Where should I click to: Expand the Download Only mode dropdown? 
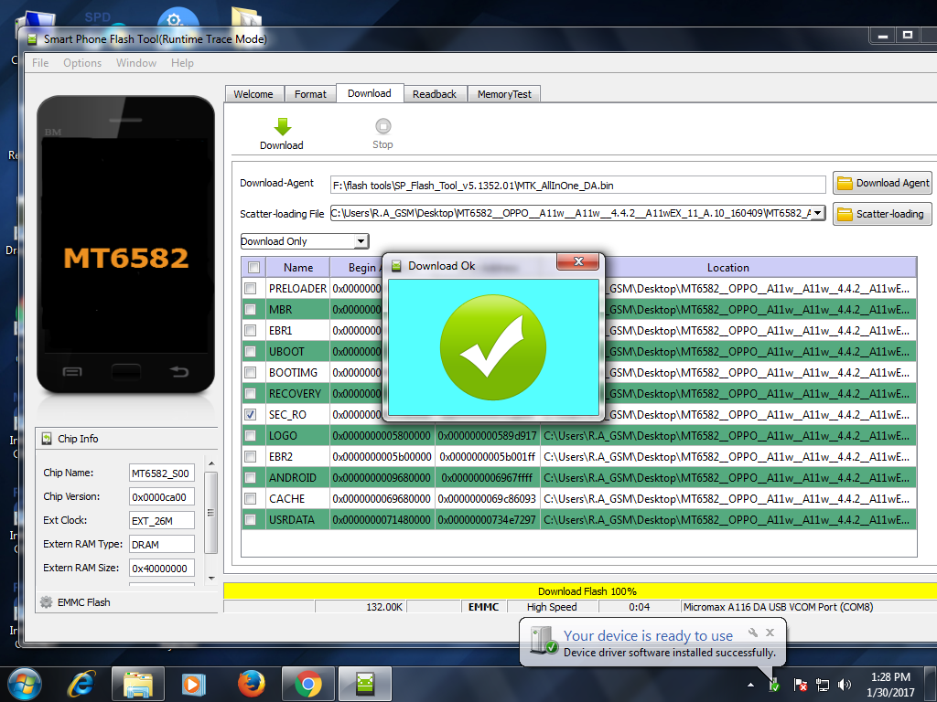(x=361, y=241)
